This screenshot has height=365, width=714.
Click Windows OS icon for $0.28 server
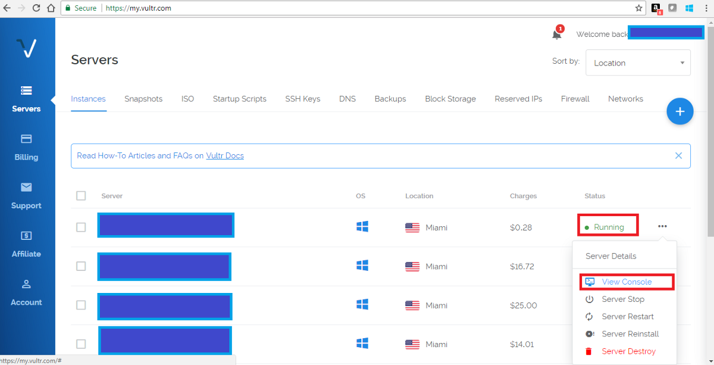[x=362, y=226]
